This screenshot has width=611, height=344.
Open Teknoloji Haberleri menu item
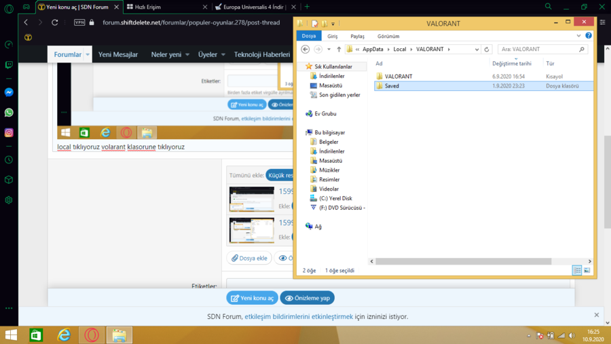262,54
